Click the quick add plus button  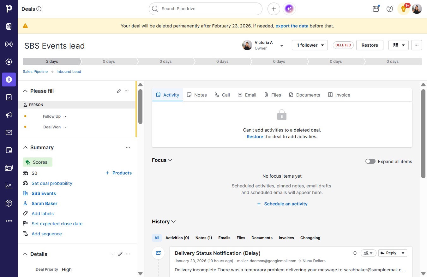pos(274,9)
